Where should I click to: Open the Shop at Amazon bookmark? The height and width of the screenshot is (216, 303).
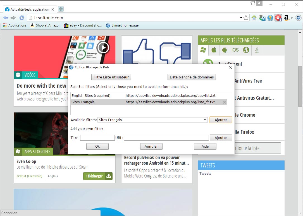click(x=46, y=25)
